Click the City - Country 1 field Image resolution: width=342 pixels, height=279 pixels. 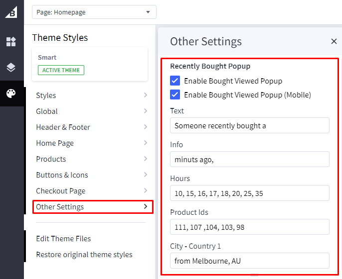pyautogui.click(x=249, y=261)
